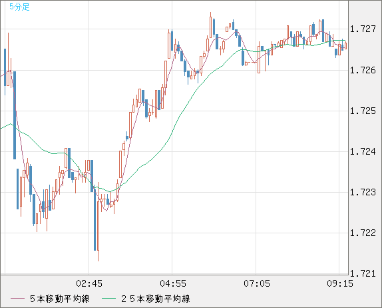The height and width of the screenshot is (308, 382).
Task: Click the green legend line swatch
Action: click(x=108, y=299)
